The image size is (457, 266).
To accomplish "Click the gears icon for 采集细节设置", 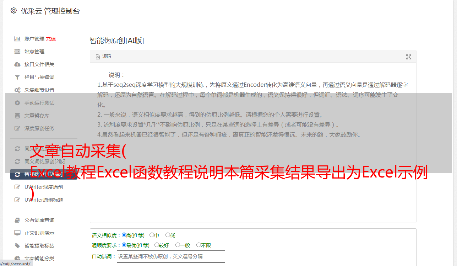I will pos(17,90).
